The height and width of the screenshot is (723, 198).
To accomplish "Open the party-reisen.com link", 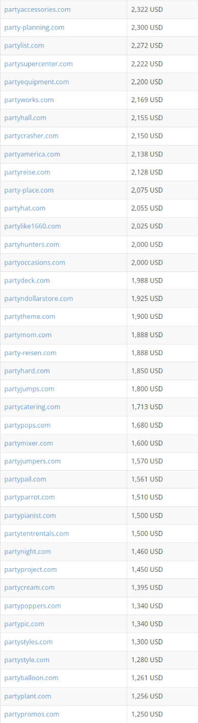I will (30, 353).
